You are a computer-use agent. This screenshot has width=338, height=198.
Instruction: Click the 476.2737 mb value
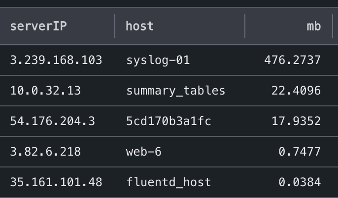click(293, 60)
